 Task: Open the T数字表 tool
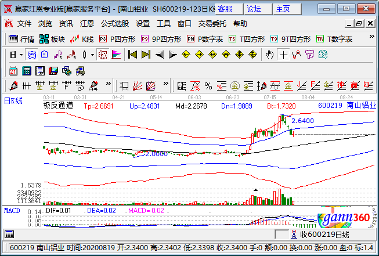[x=334, y=39]
